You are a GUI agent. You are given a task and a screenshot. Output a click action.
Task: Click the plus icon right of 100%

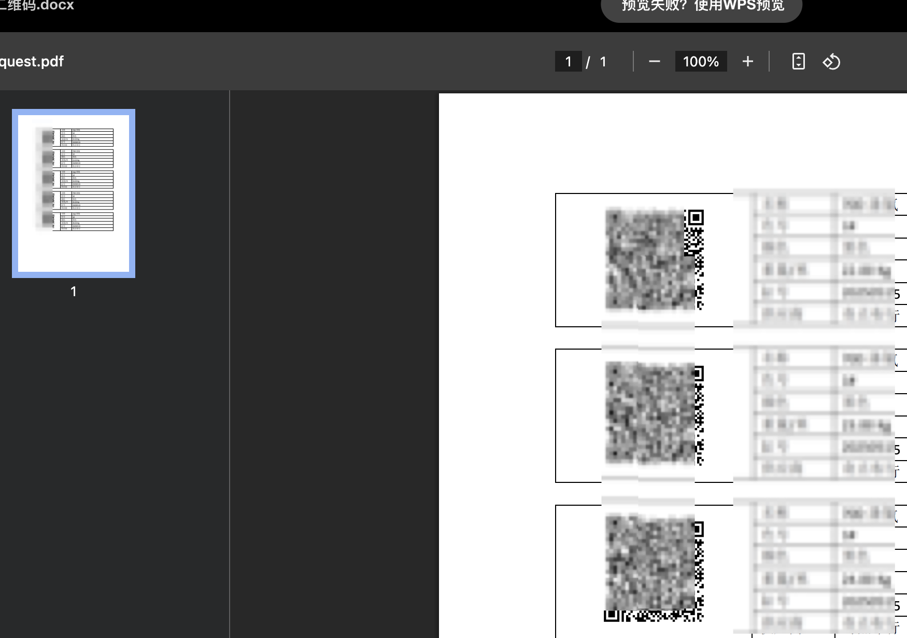coord(747,61)
